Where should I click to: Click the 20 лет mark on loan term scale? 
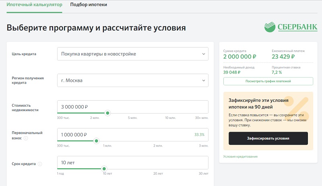click(158, 174)
